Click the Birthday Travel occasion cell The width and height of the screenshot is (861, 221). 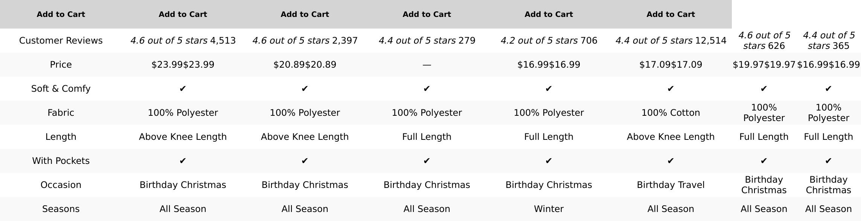[x=671, y=185]
